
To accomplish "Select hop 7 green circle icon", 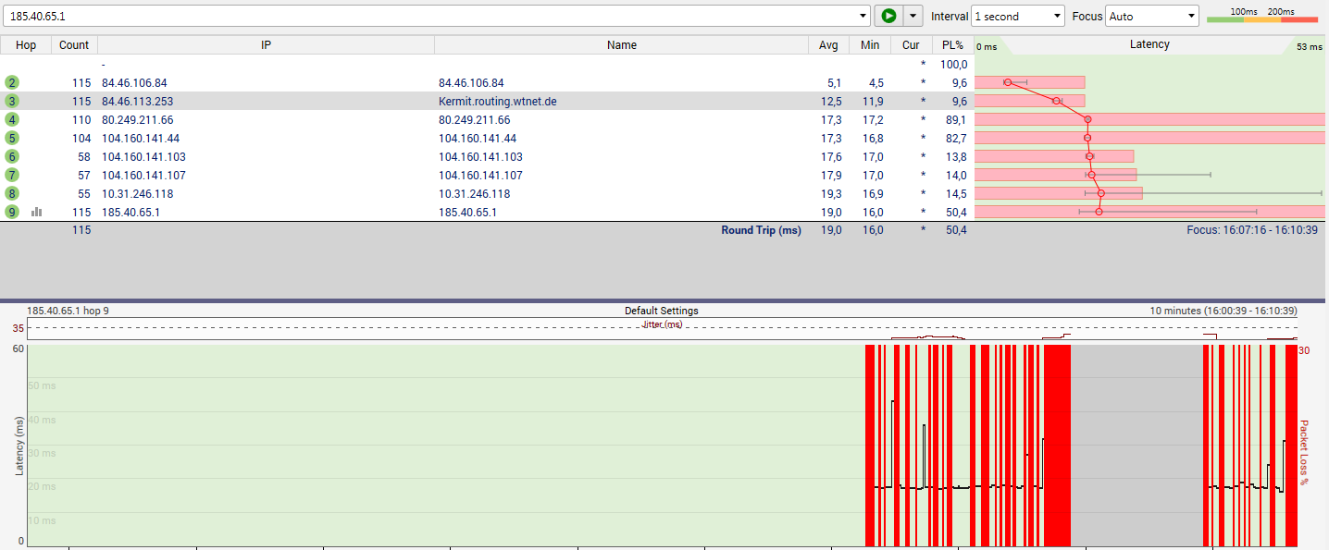I will coord(11,175).
